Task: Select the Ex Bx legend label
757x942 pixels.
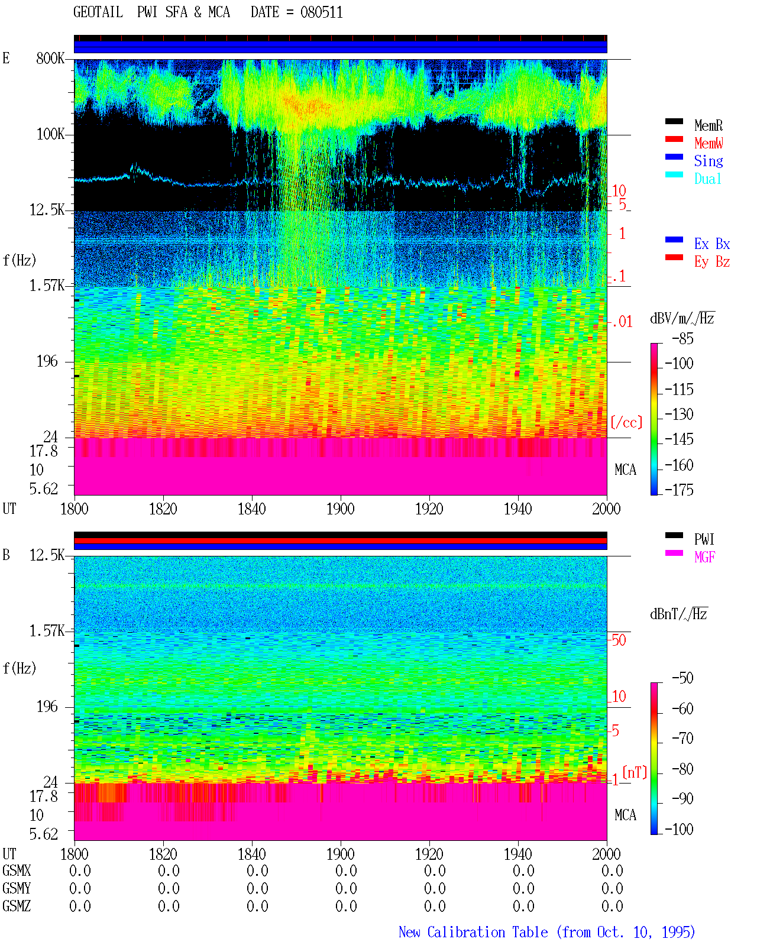Action: point(712,244)
